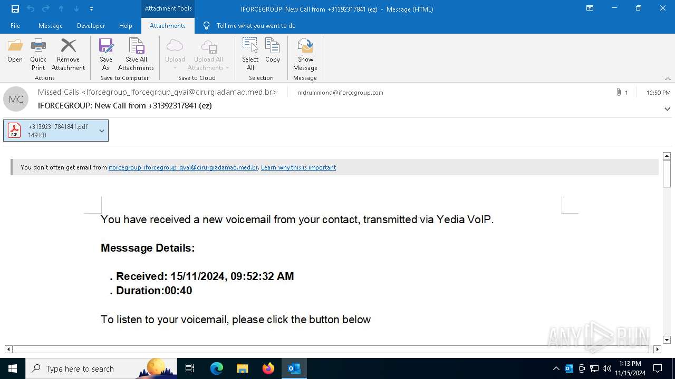Click the Redo arrow in quick access toolbar

coord(46,9)
